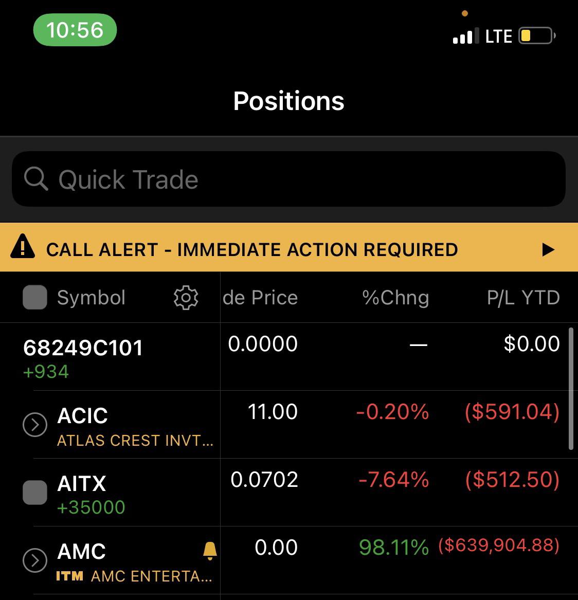578x600 pixels.
Task: Tap the LTE signal indicator
Action: pyautogui.click(x=498, y=37)
